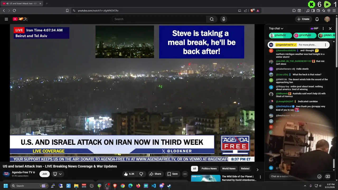Open the browser main hamburger menu
Viewport: 338px width, 190px height.
click(x=334, y=11)
